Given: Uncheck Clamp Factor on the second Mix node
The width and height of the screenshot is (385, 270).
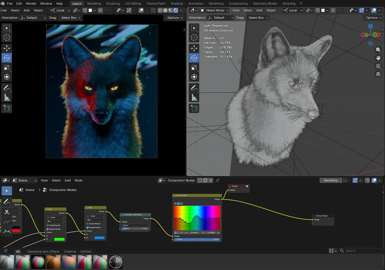Looking at the screenshot, I should [88, 227].
